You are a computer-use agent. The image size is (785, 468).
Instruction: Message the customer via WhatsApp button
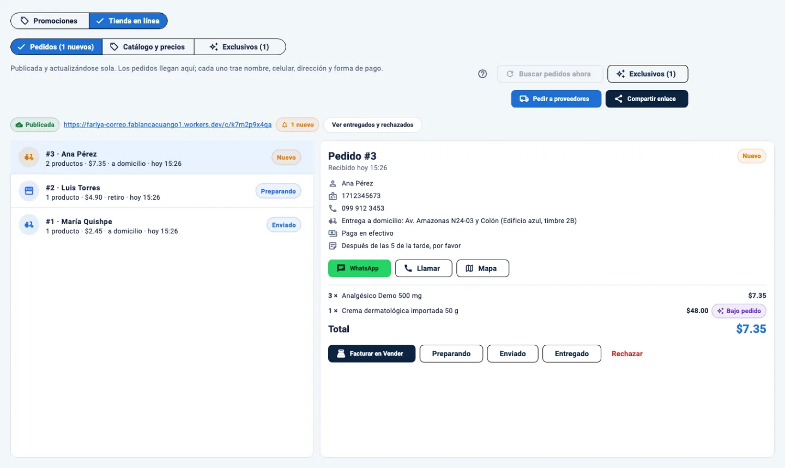coord(359,268)
